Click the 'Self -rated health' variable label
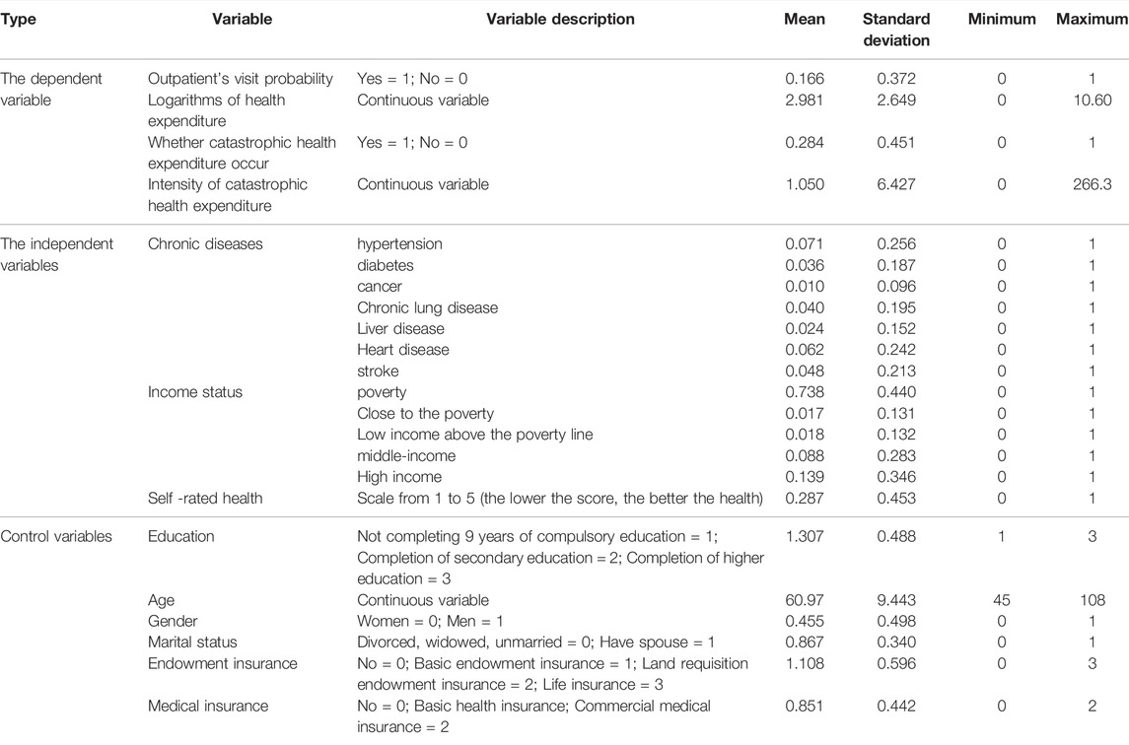Image resolution: width=1129 pixels, height=745 pixels. pyautogui.click(x=205, y=498)
